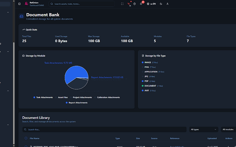
Task: Click the Quick Stats trend icon
Action: point(23,30)
